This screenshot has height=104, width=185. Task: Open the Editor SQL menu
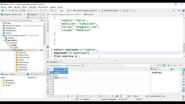33,7
